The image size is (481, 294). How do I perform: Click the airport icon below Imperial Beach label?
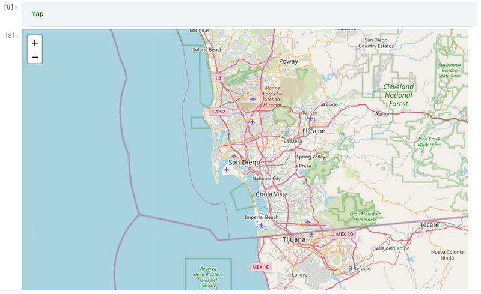click(261, 225)
